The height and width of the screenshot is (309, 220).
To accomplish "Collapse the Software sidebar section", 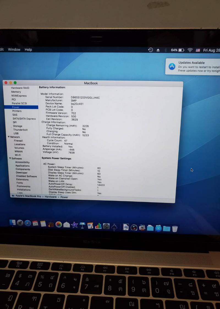I will coord(10,158).
